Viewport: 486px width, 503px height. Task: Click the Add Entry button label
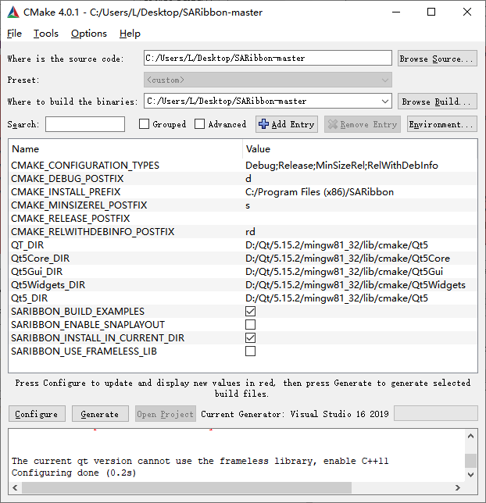(x=293, y=124)
